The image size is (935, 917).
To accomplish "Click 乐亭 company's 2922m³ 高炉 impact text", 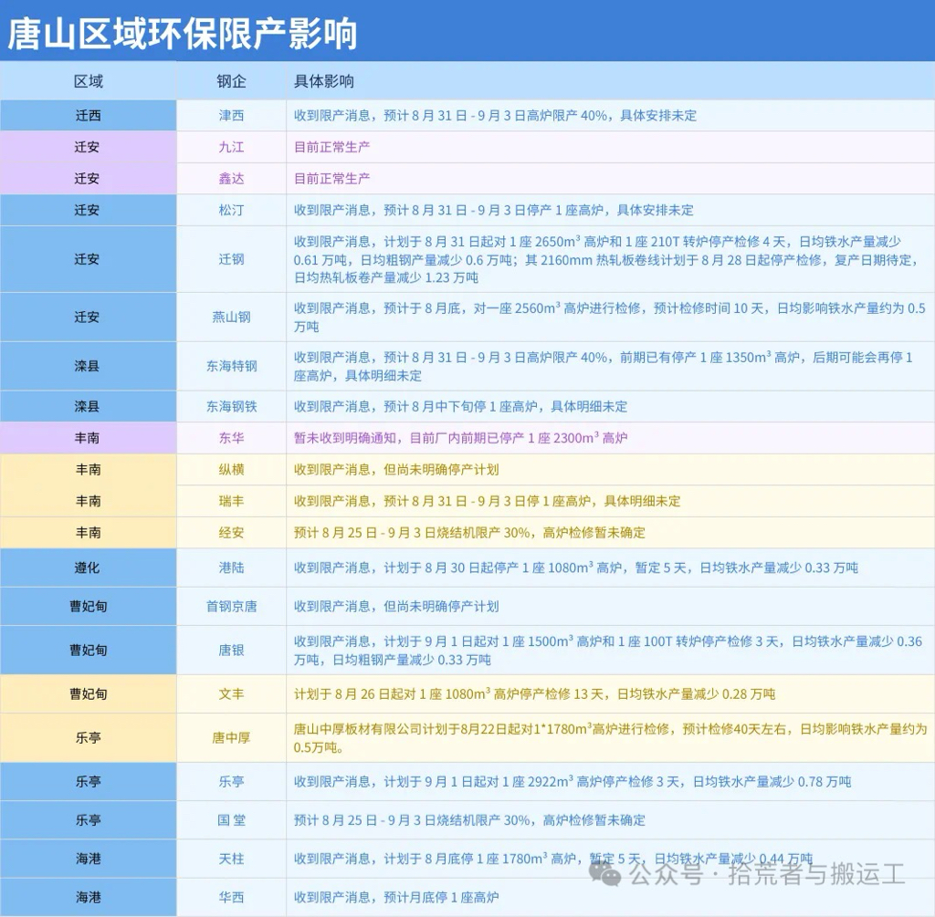I will click(572, 782).
